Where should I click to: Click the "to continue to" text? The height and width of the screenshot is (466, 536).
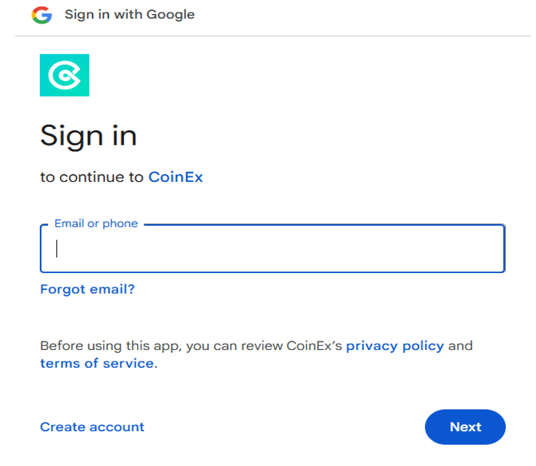tap(92, 177)
